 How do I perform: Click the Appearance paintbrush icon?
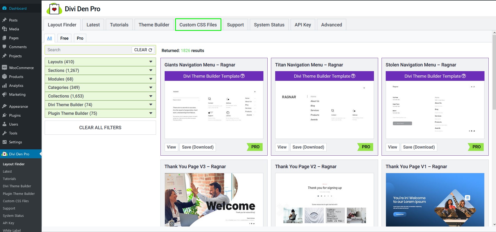pos(4,106)
